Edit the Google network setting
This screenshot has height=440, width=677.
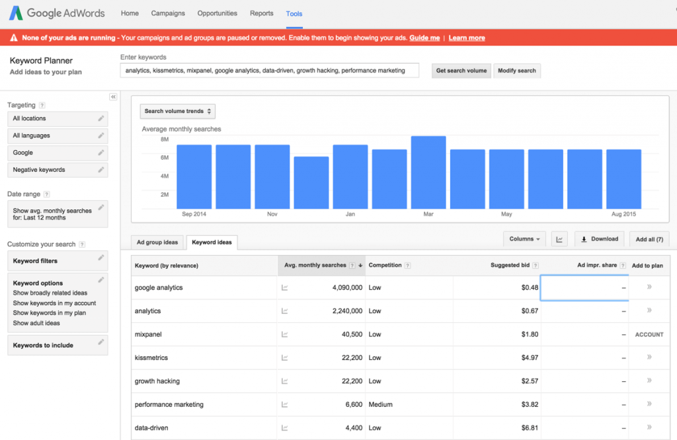pos(101,153)
